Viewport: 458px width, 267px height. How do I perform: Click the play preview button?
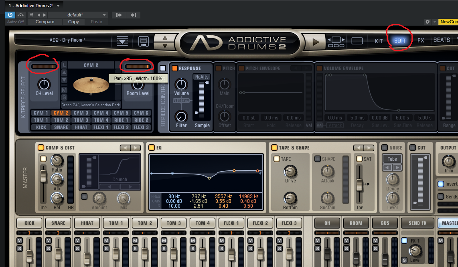coord(316,42)
